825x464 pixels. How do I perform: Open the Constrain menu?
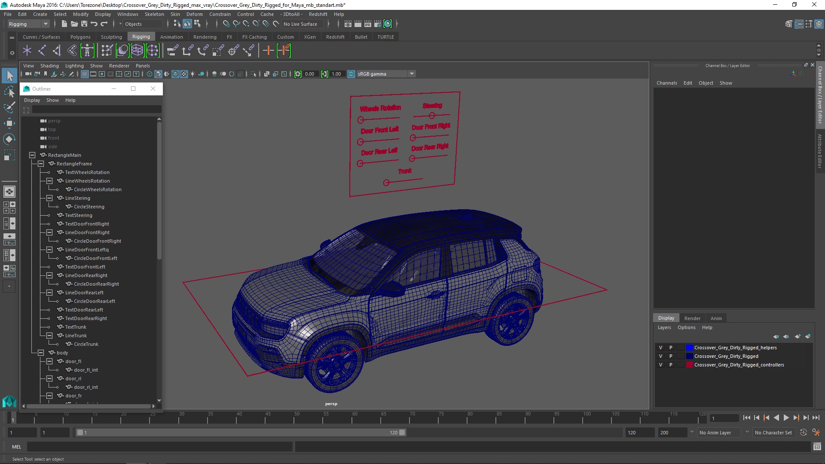click(x=220, y=14)
